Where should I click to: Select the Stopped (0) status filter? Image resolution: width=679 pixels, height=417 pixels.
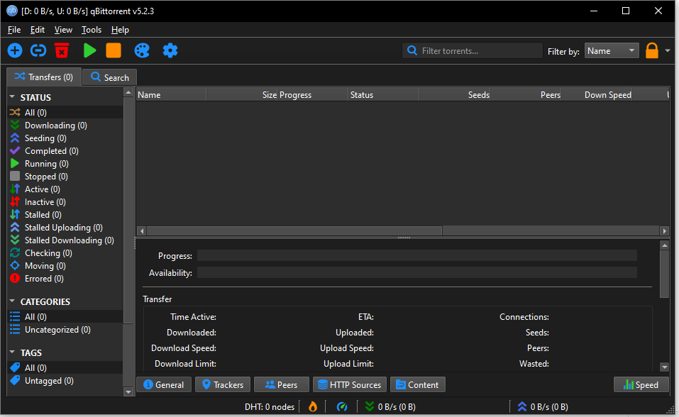(x=65, y=177)
